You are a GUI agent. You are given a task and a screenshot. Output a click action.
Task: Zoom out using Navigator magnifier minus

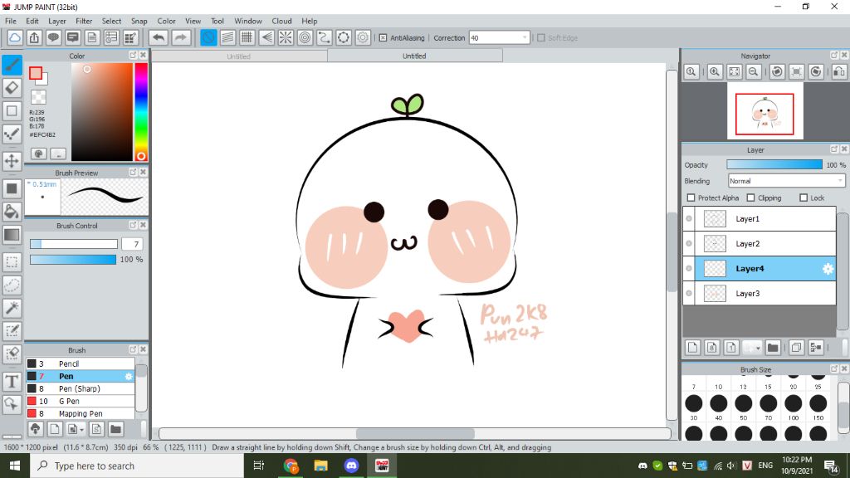(753, 71)
